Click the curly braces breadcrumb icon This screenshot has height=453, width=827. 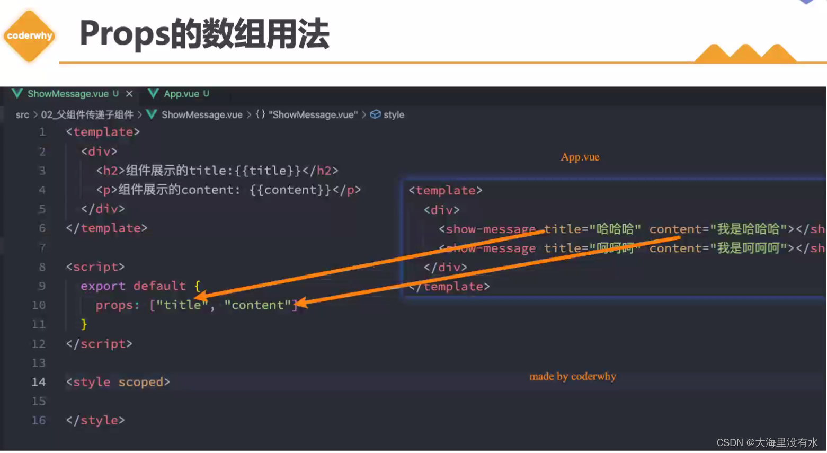[x=260, y=114]
